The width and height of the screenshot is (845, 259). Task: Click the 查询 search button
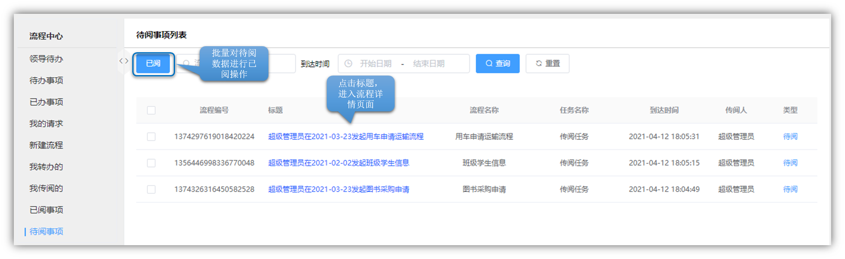pos(497,63)
